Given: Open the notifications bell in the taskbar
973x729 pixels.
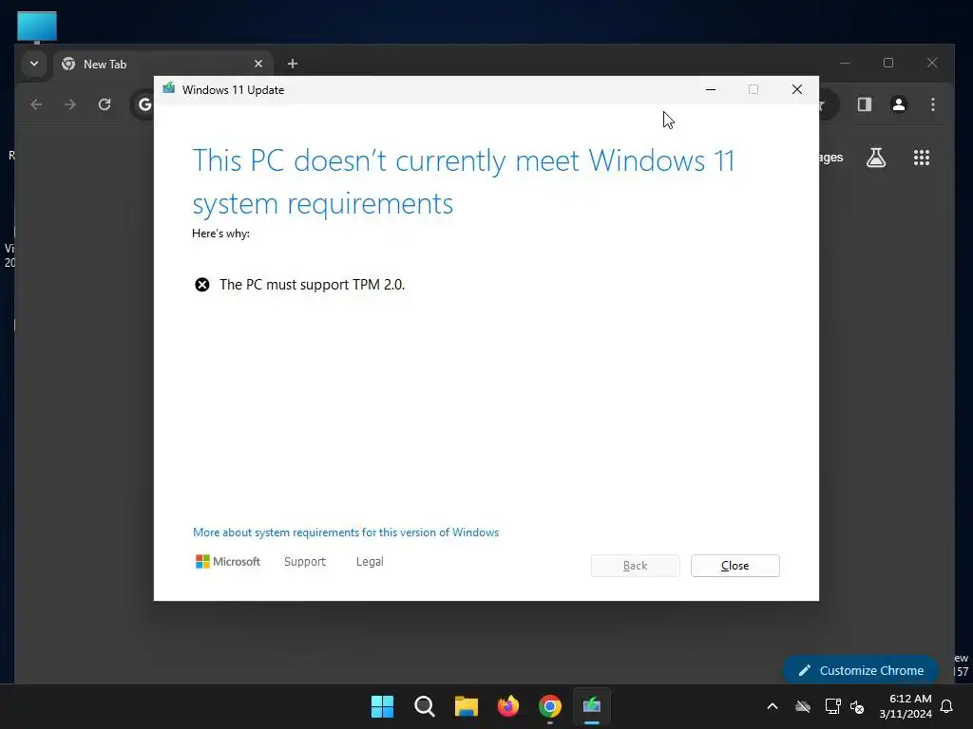Looking at the screenshot, I should pyautogui.click(x=946, y=706).
